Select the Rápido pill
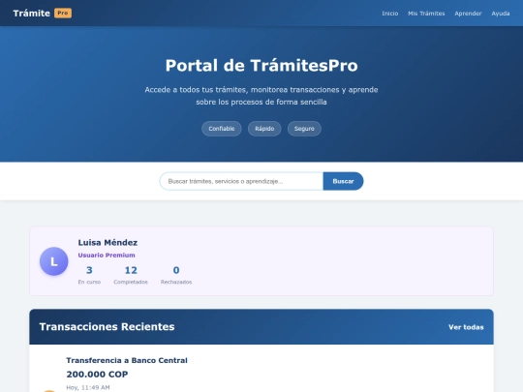Image resolution: width=523 pixels, height=392 pixels. click(264, 129)
